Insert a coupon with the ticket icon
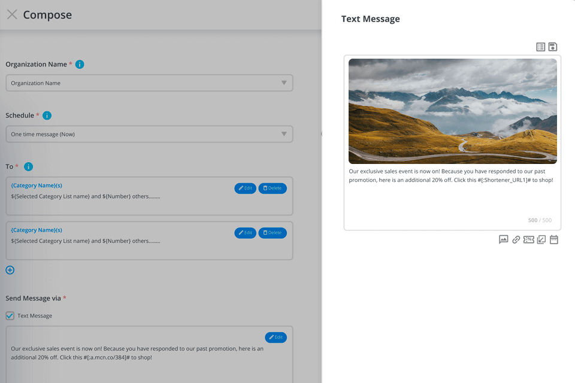This screenshot has height=383, width=575. pyautogui.click(x=528, y=240)
